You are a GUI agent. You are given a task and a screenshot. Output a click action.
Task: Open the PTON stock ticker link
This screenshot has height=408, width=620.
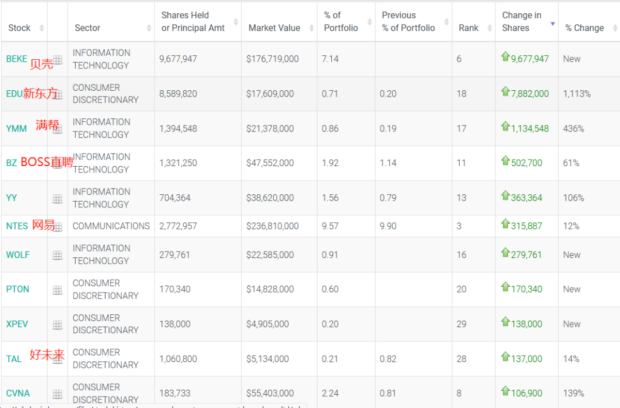click(x=18, y=289)
